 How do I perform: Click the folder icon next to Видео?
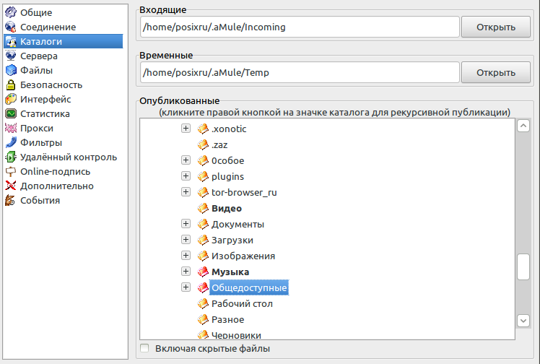(203, 208)
